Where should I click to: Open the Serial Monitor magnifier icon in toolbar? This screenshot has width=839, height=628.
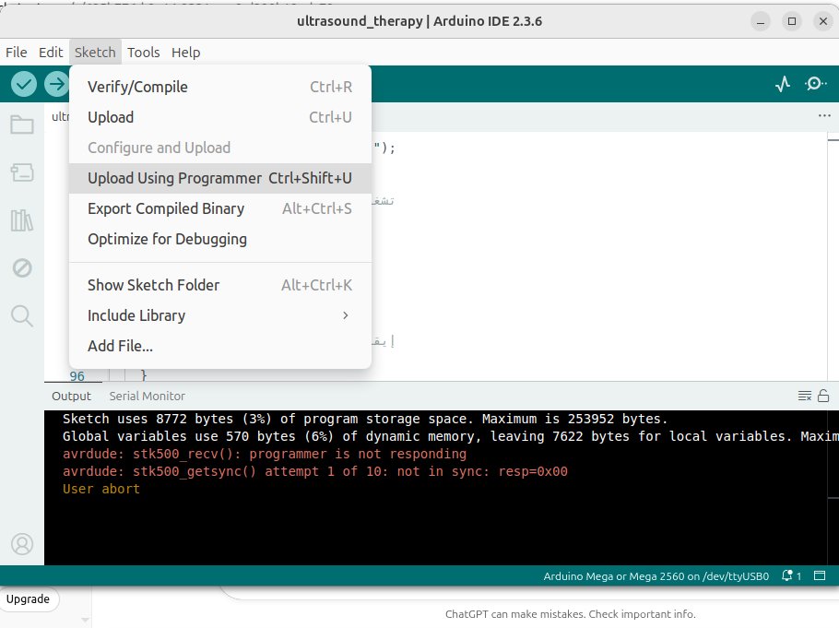[x=815, y=84]
